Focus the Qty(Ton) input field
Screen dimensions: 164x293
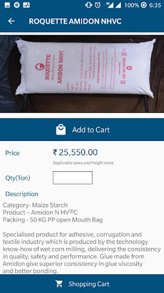coord(73,178)
